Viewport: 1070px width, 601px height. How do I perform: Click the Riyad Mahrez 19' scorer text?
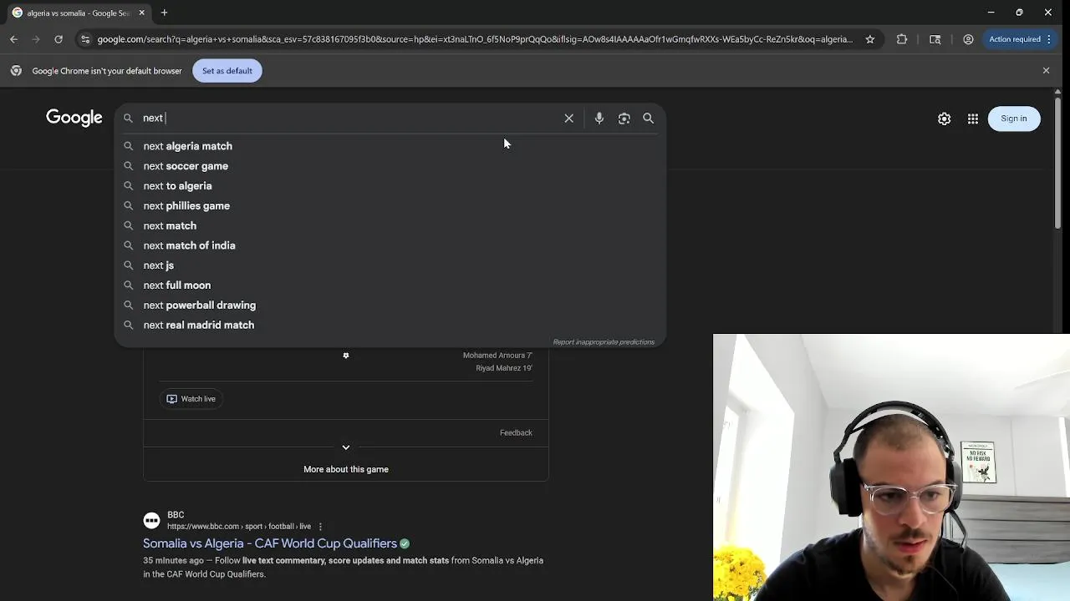(x=504, y=368)
